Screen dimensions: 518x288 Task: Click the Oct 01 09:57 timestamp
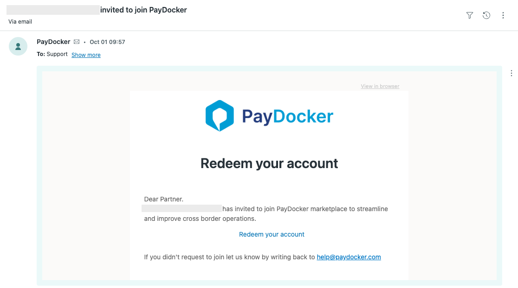pyautogui.click(x=107, y=42)
